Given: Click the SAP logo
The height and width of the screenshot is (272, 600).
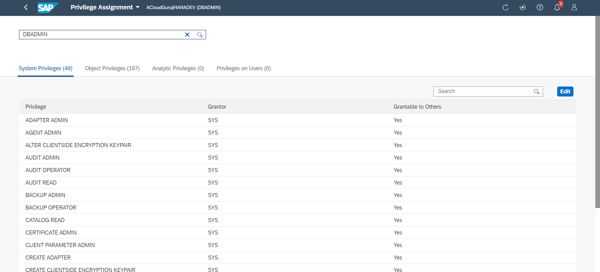Looking at the screenshot, I should coord(47,7).
